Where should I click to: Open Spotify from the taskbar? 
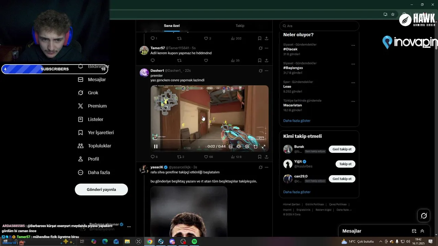(194, 242)
